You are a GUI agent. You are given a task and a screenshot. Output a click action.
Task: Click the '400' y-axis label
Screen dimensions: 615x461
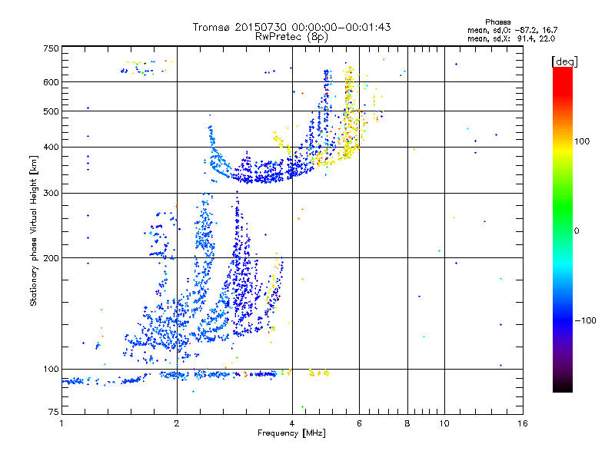click(51, 147)
